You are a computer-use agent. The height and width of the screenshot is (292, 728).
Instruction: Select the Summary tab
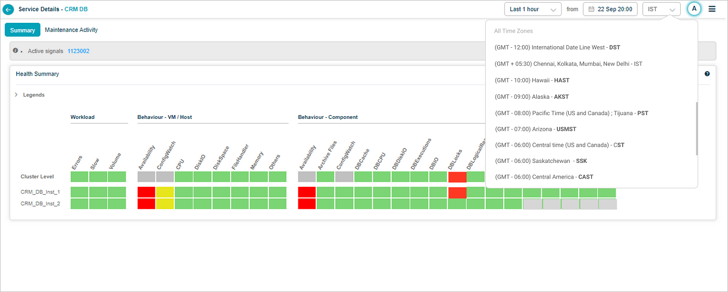[22, 30]
